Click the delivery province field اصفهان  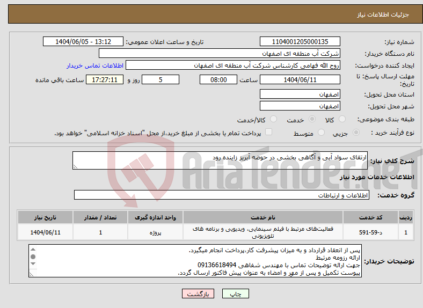click(300, 94)
